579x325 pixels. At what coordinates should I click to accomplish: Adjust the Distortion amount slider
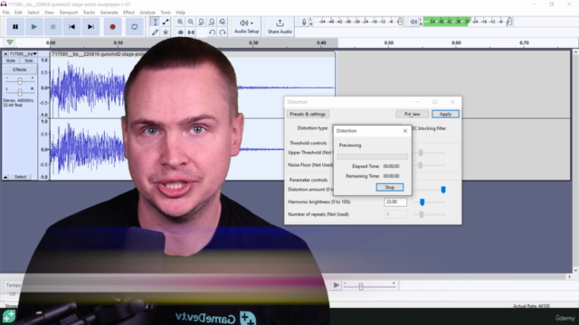(x=443, y=190)
